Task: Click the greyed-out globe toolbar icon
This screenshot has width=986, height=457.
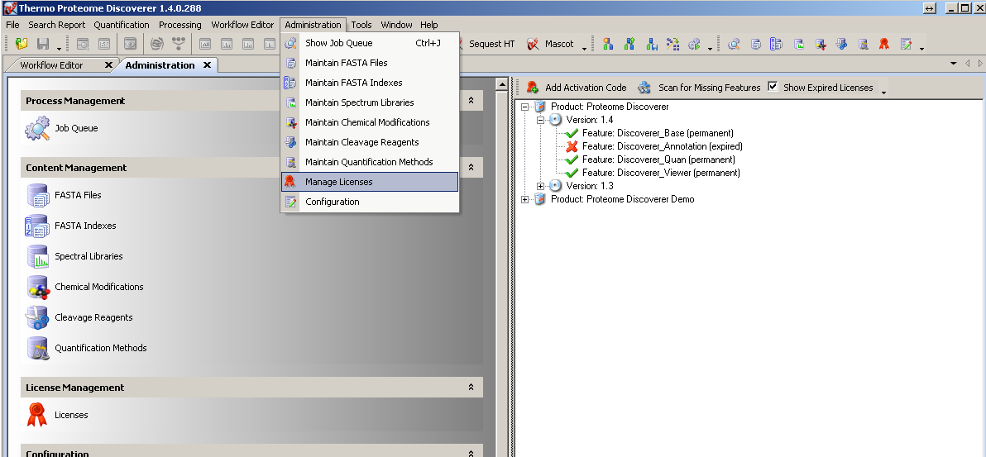Action: click(x=157, y=44)
